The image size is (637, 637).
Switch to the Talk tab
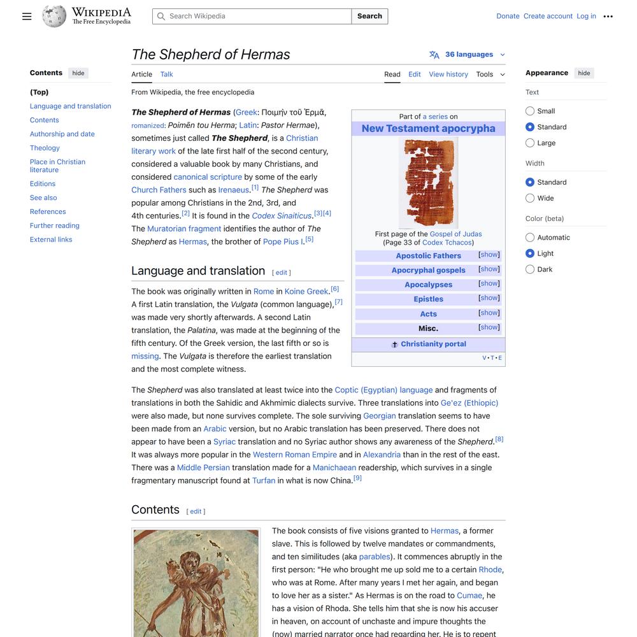coord(166,75)
